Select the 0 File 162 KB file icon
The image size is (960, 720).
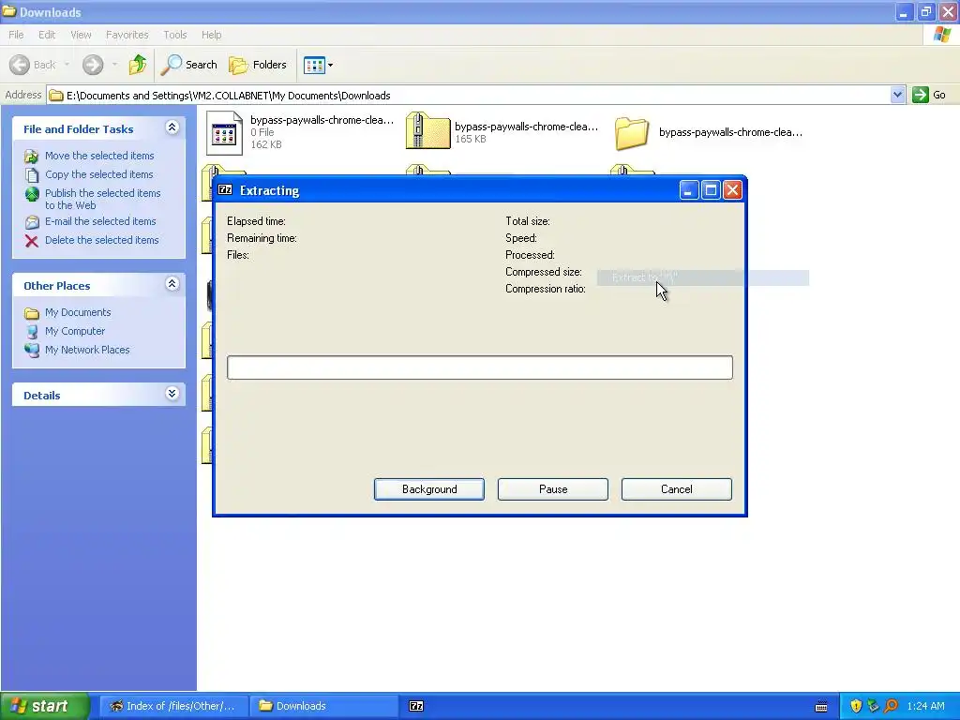[224, 132]
